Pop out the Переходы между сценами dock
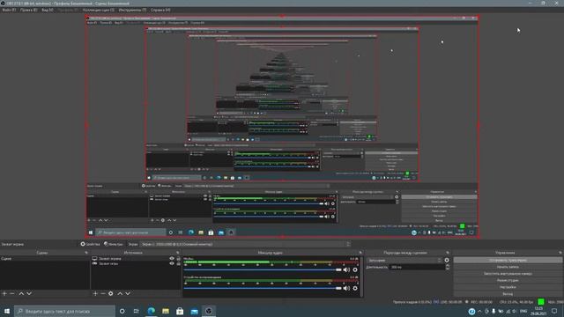The width and height of the screenshot is (564, 317). point(448,253)
